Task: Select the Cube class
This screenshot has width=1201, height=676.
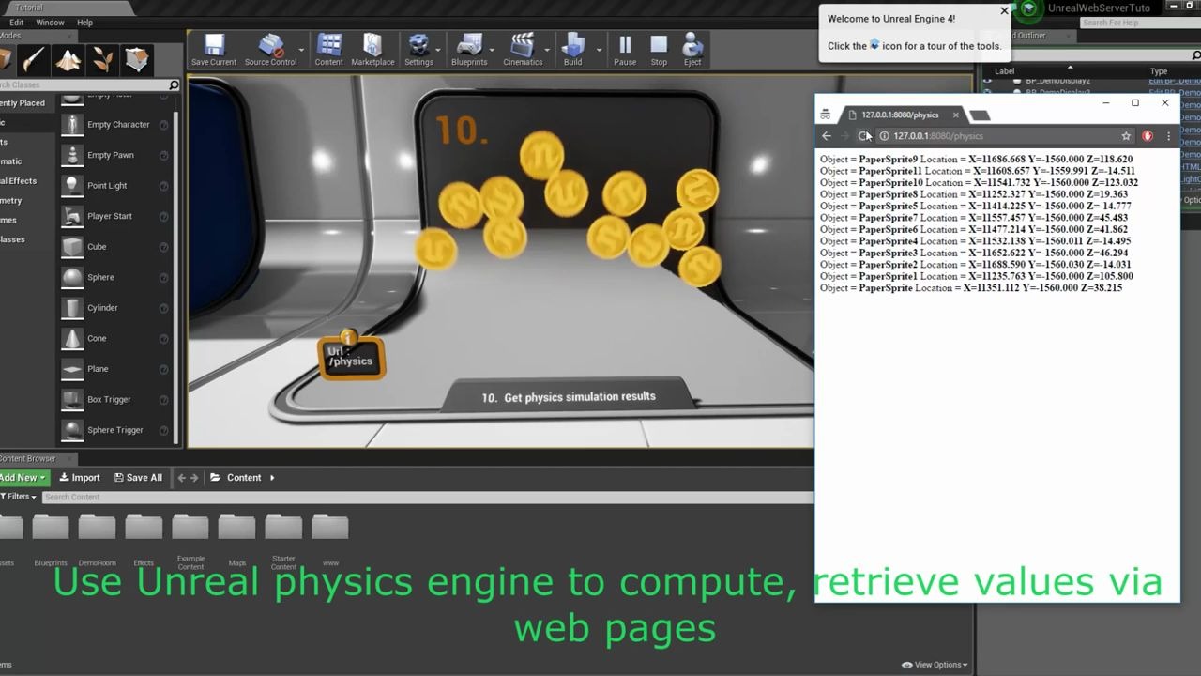Action: coord(115,246)
